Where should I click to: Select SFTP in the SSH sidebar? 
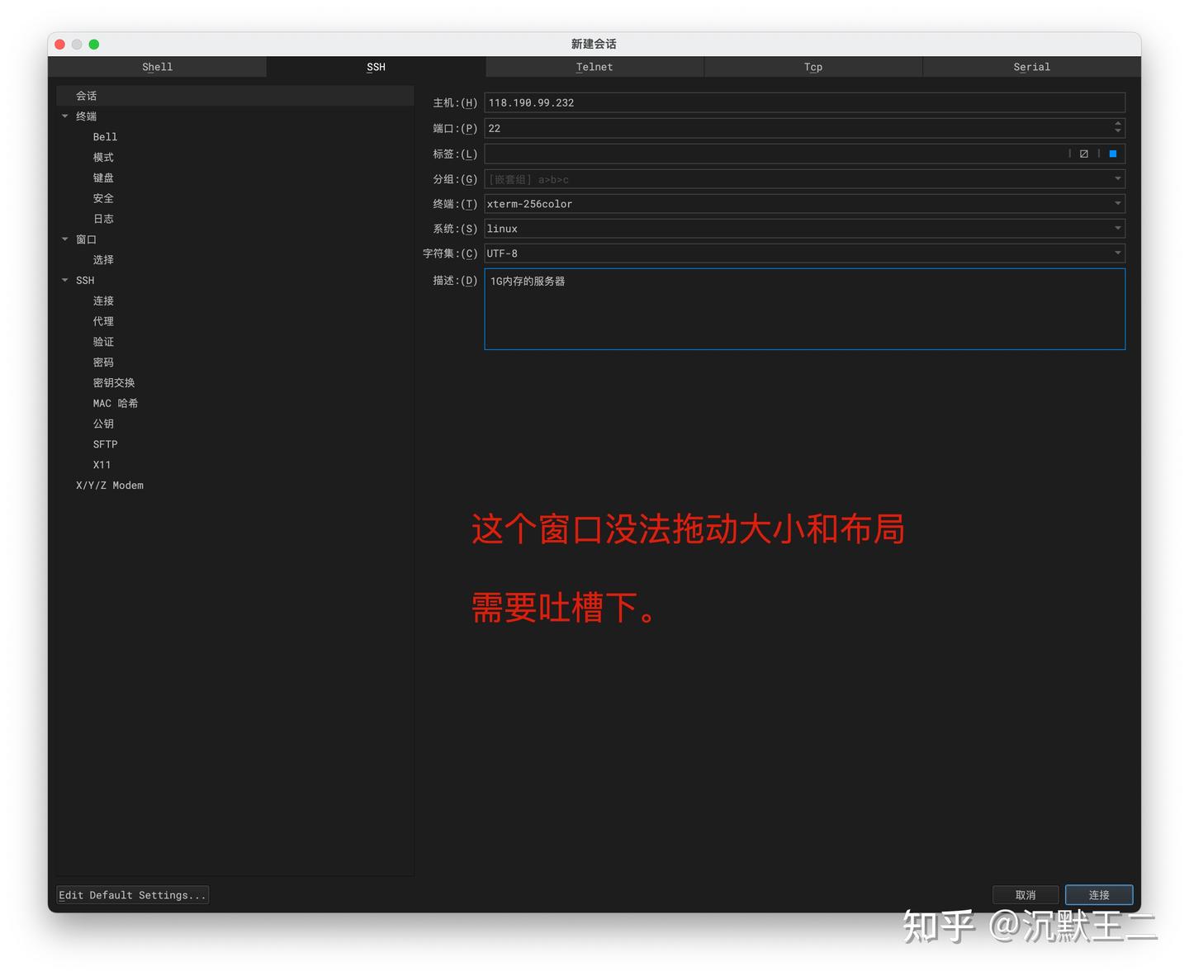tap(105, 443)
